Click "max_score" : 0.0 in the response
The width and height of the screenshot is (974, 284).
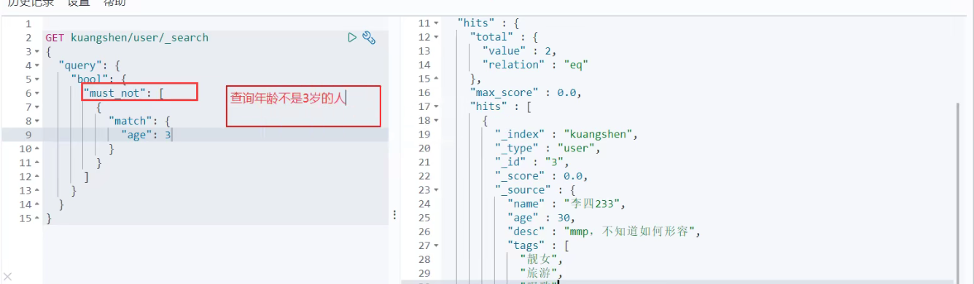526,92
